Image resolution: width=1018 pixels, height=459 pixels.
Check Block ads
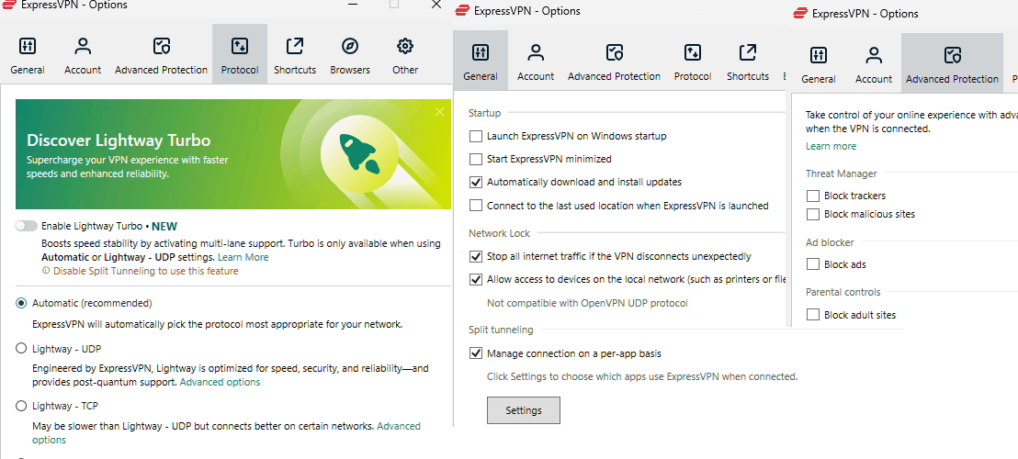point(813,263)
